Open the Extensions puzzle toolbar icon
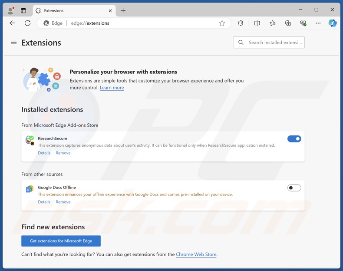 [241, 23]
